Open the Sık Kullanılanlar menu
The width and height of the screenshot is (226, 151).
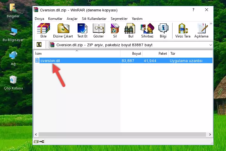click(94, 19)
